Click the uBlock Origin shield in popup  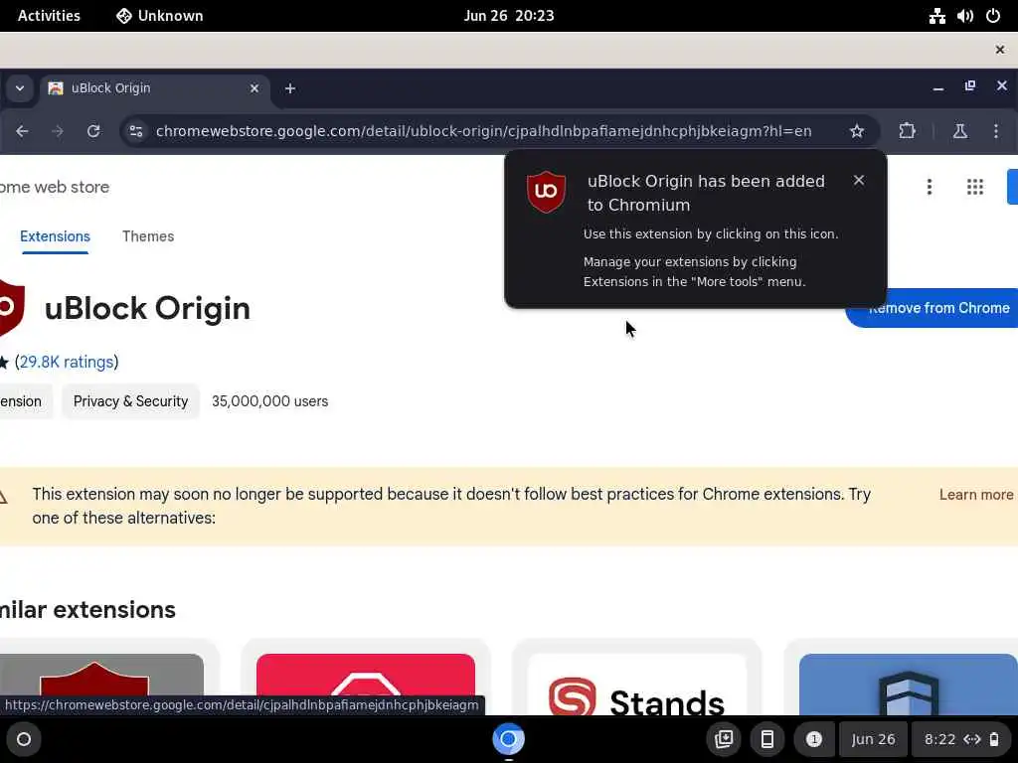(546, 192)
